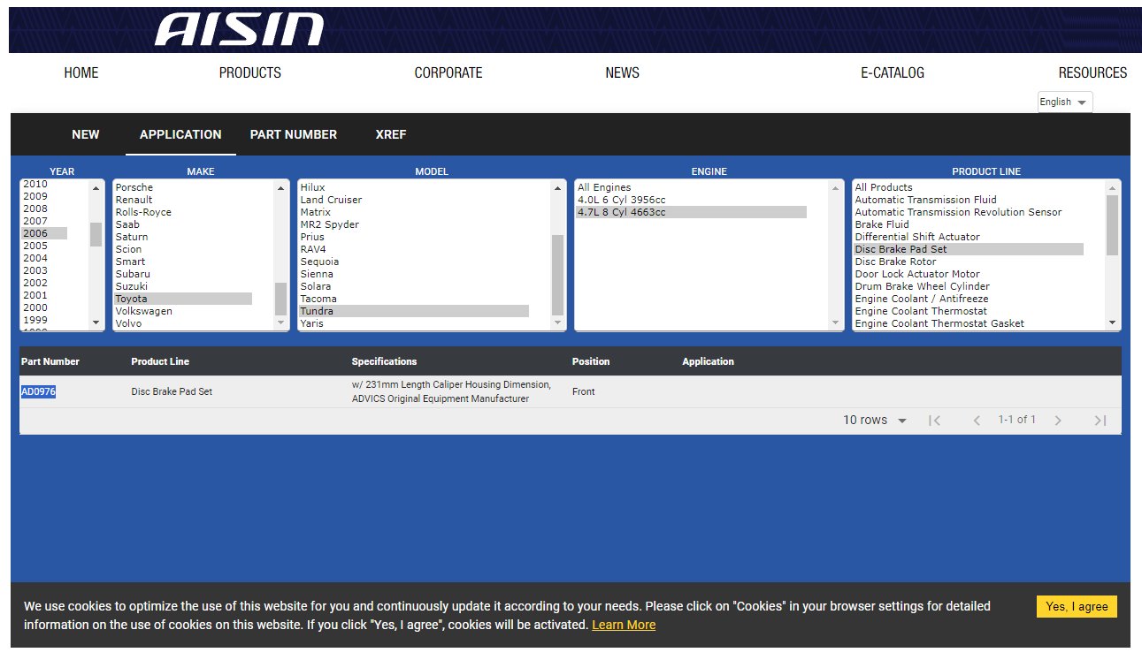Viewport: 1142px width, 660px height.
Task: Open the HOME menu
Action: pos(81,73)
